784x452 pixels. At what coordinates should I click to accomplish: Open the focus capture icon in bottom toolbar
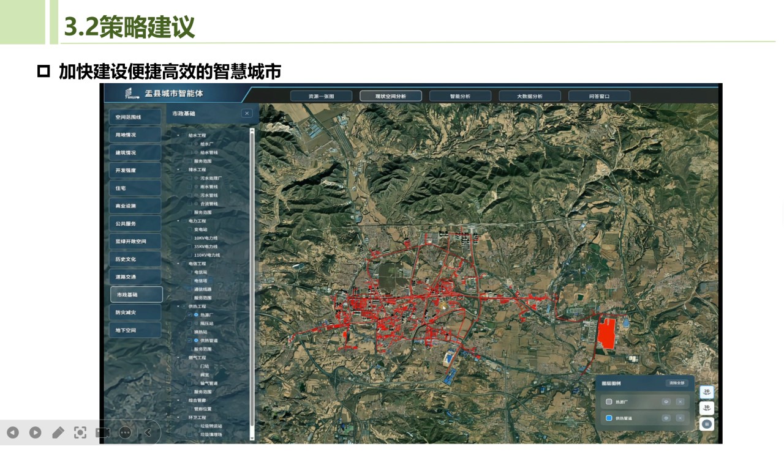(x=80, y=432)
